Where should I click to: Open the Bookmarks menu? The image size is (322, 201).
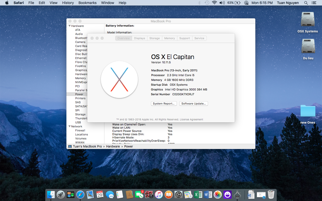coord(87,3)
